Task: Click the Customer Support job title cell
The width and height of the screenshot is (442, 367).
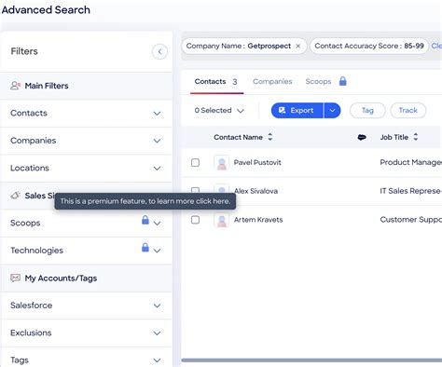Action: click(411, 220)
